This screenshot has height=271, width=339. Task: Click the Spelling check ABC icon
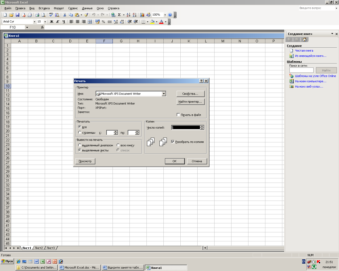pos(51,15)
